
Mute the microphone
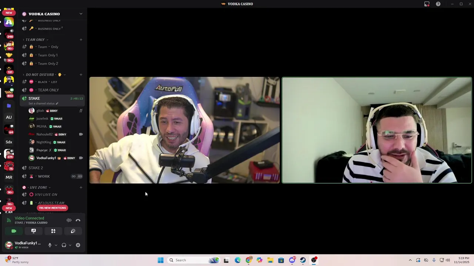pyautogui.click(x=50, y=245)
